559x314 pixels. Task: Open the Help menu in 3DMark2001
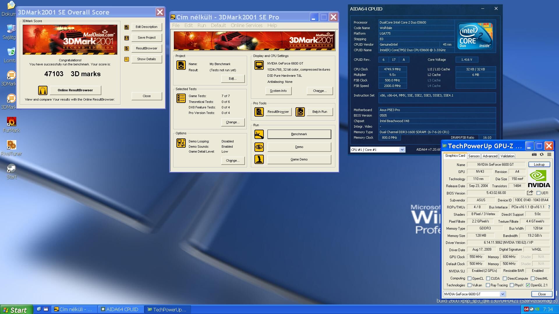tap(272, 26)
